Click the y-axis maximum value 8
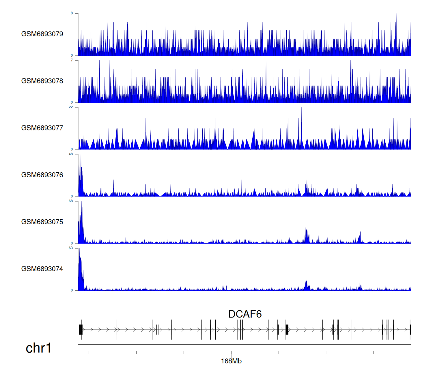This screenshot has width=433, height=381. click(72, 13)
